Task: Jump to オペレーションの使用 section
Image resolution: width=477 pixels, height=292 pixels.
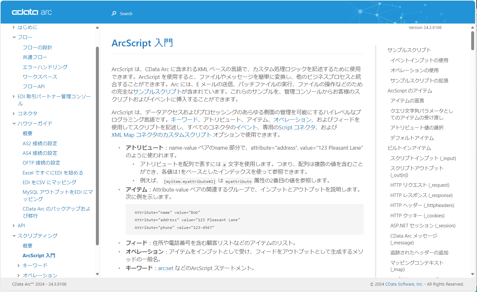Action: click(414, 70)
